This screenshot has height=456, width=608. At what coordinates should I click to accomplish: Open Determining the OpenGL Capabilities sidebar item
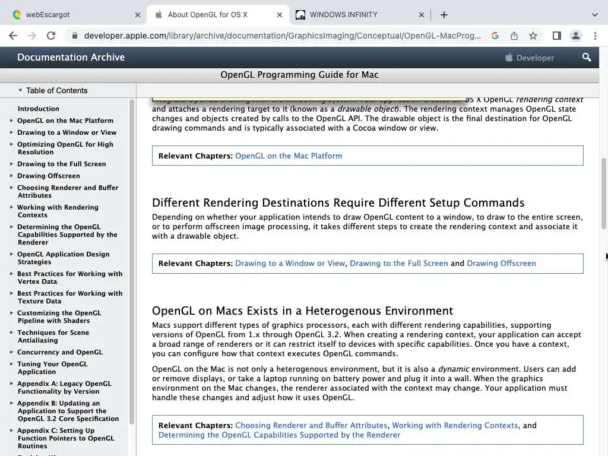point(67,235)
